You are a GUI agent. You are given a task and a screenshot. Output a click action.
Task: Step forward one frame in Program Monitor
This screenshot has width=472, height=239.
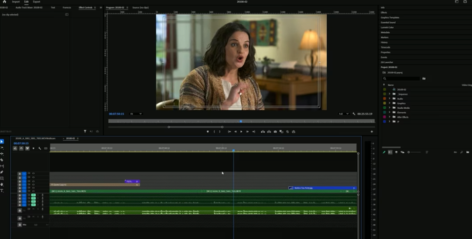(x=247, y=131)
